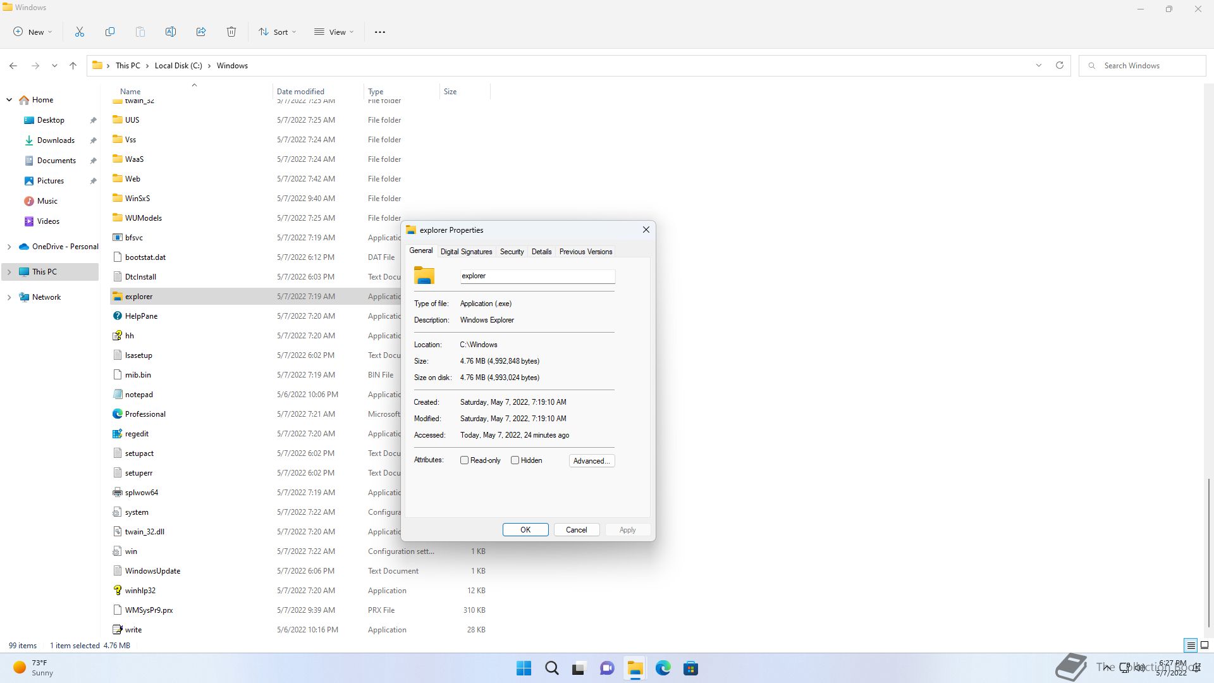The width and height of the screenshot is (1214, 683).
Task: Close the explorer Properties dialog
Action: click(x=646, y=230)
